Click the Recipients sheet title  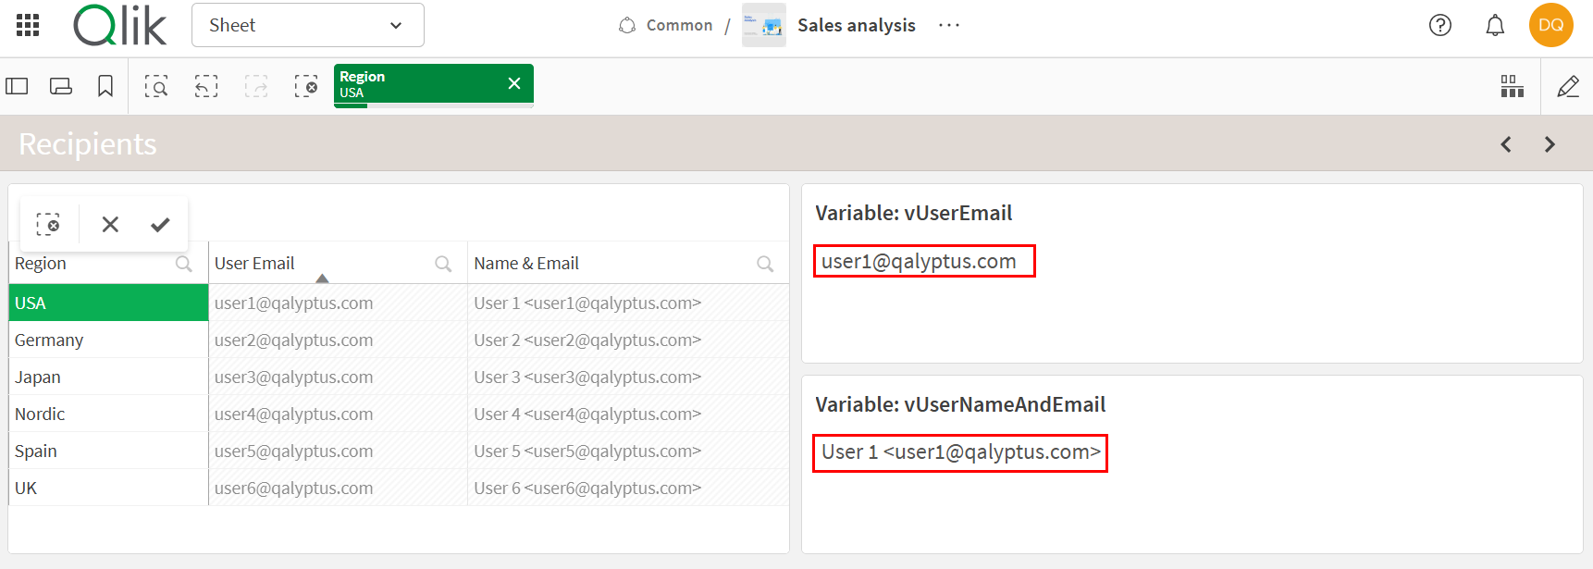(88, 144)
